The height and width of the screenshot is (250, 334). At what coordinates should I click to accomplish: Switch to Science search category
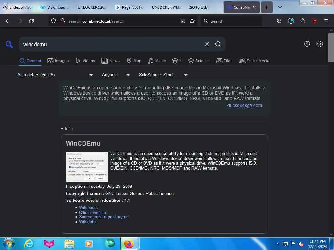coord(199,61)
